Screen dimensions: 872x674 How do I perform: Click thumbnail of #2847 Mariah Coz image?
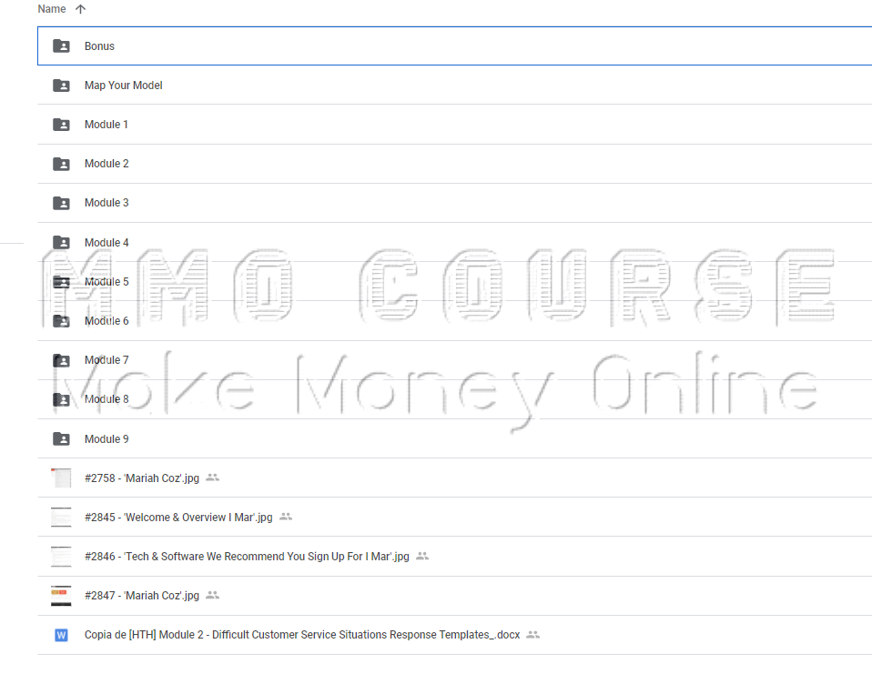61,596
